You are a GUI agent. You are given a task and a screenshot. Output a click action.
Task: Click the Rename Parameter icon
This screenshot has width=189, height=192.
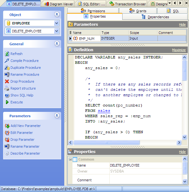coord(7,146)
